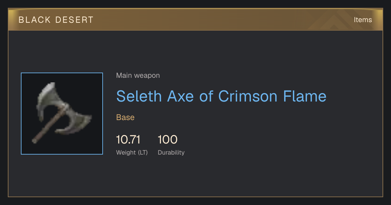
Task: Open the Items section link
Action: pos(363,20)
